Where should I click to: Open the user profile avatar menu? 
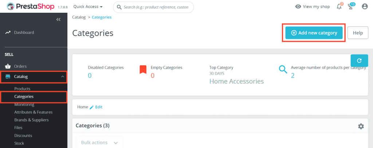pos(365,7)
